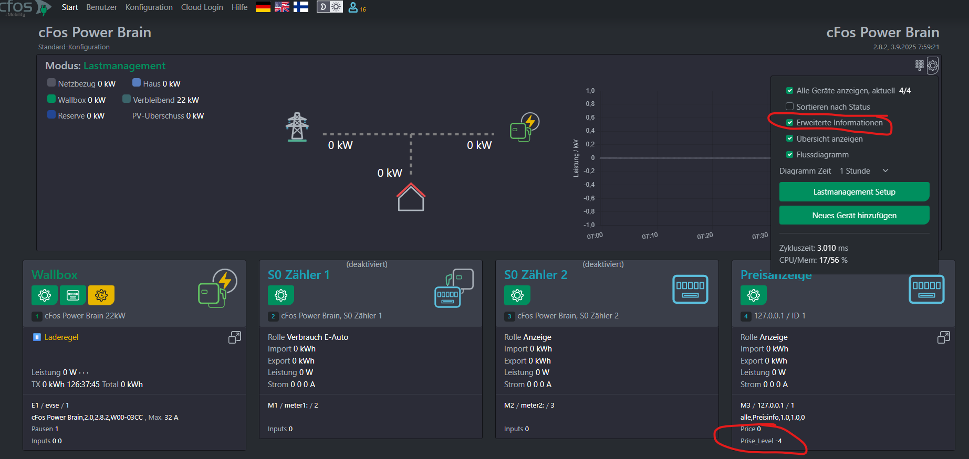Switch language to Finnish flag
Image resolution: width=969 pixels, height=459 pixels.
pyautogui.click(x=301, y=7)
